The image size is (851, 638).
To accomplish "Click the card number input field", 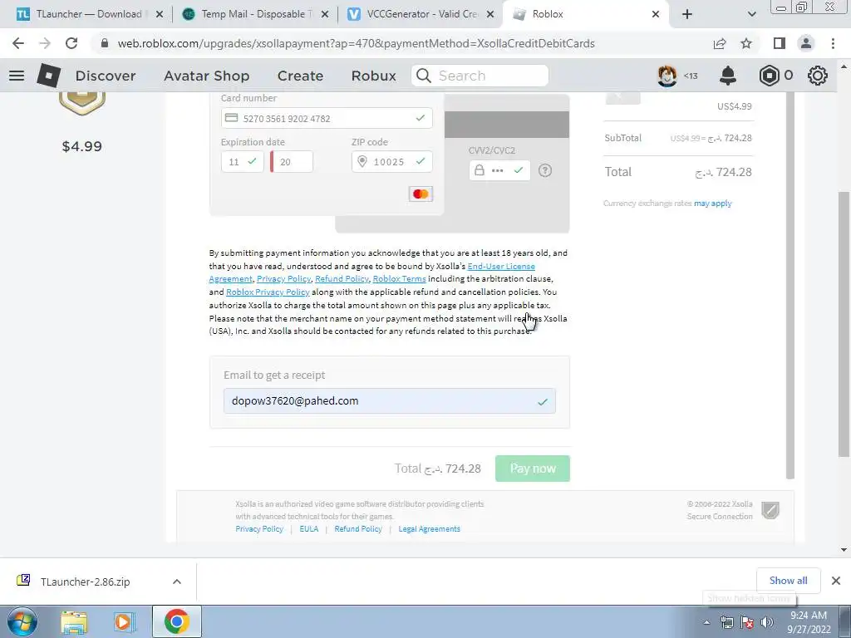I will (327, 118).
